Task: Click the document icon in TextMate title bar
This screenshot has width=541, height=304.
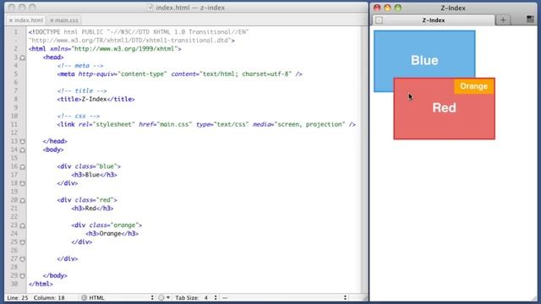Action: pos(150,8)
